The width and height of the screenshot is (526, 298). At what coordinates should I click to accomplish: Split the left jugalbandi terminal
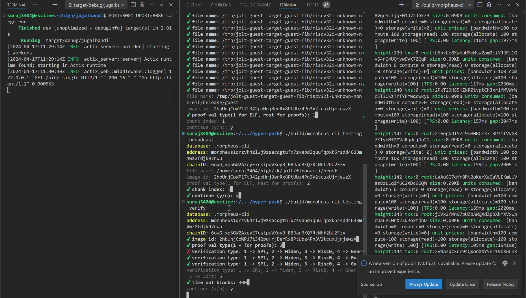click(133, 5)
